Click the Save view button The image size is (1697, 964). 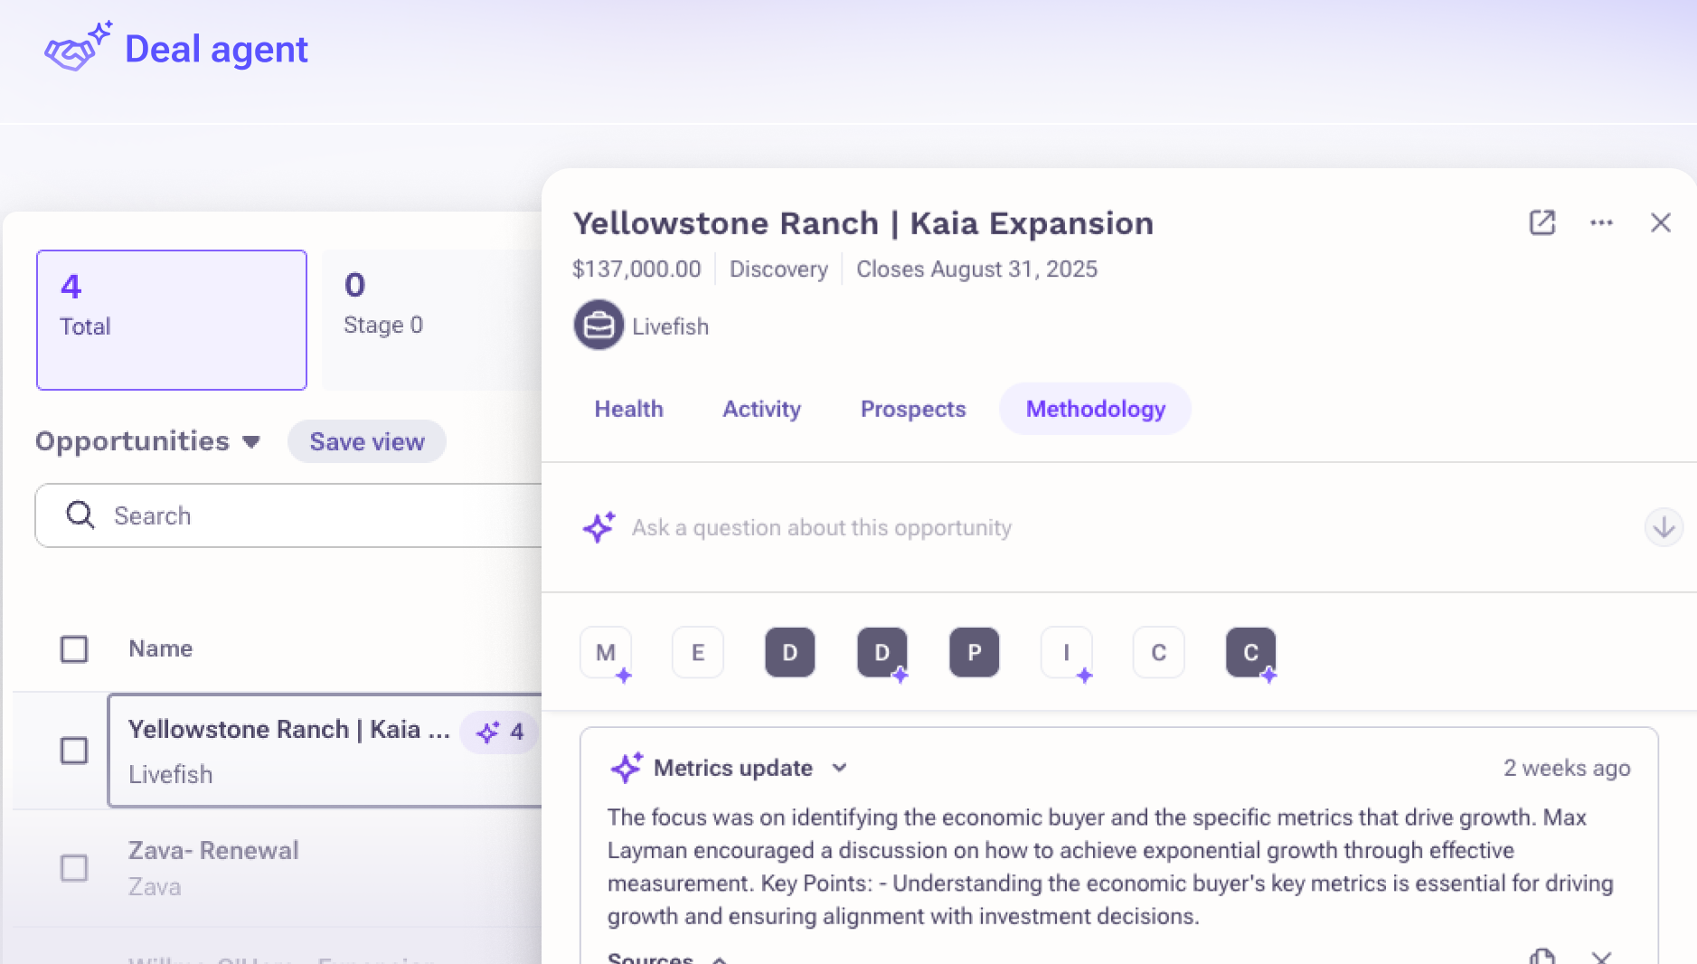click(x=367, y=441)
